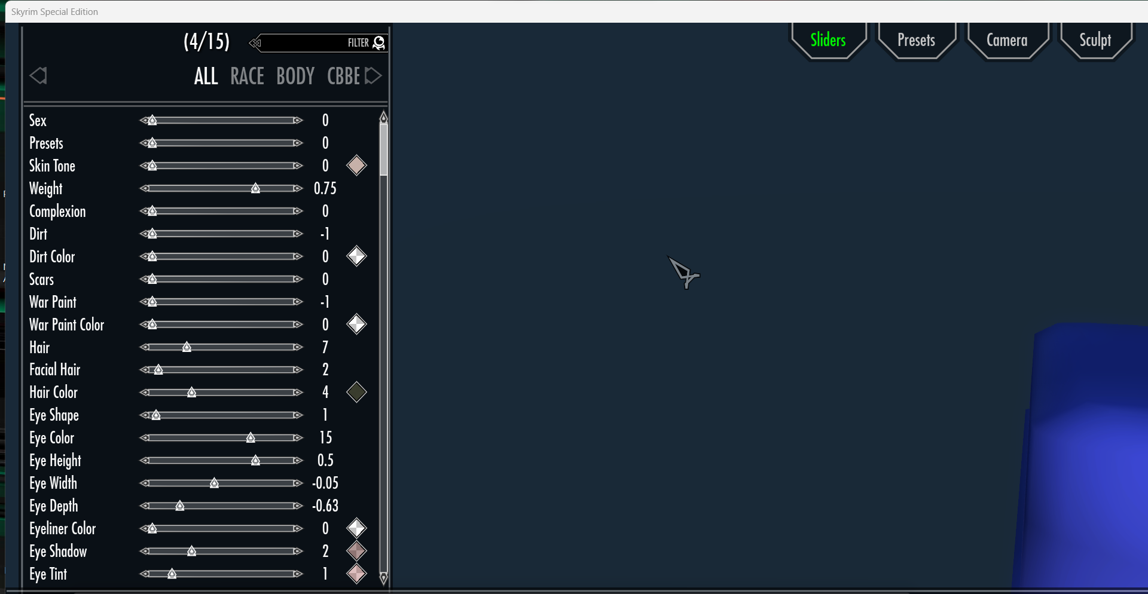Click the Eye Width slider handle
This screenshot has width=1148, height=594.
pos(214,483)
